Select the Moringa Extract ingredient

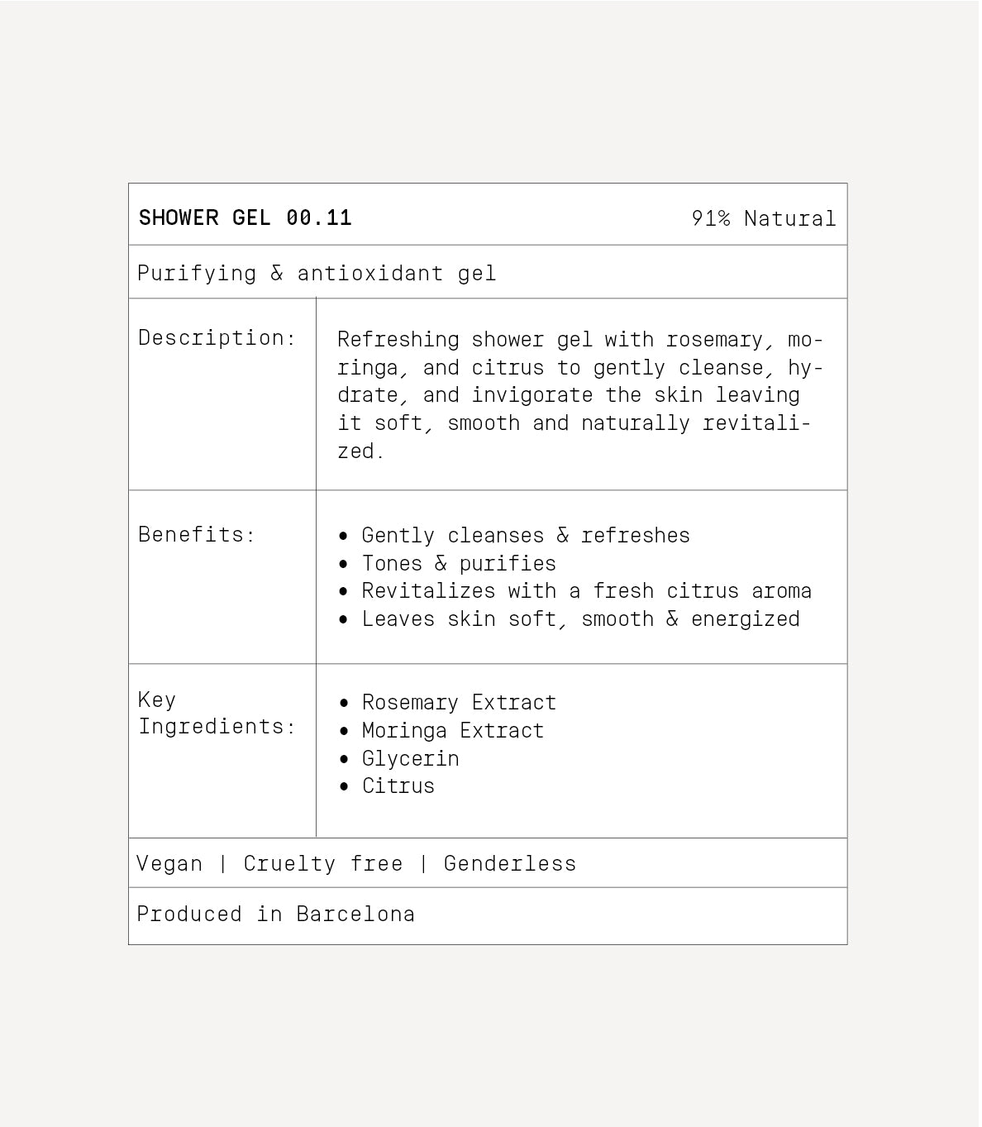point(453,731)
